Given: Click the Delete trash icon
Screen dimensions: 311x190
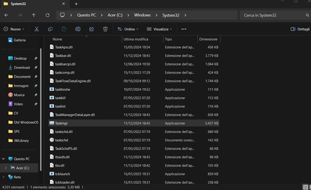Looking at the screenshot, I should pyautogui.click(x=106, y=29).
